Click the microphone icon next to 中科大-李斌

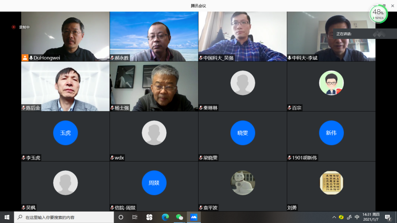coord(290,58)
